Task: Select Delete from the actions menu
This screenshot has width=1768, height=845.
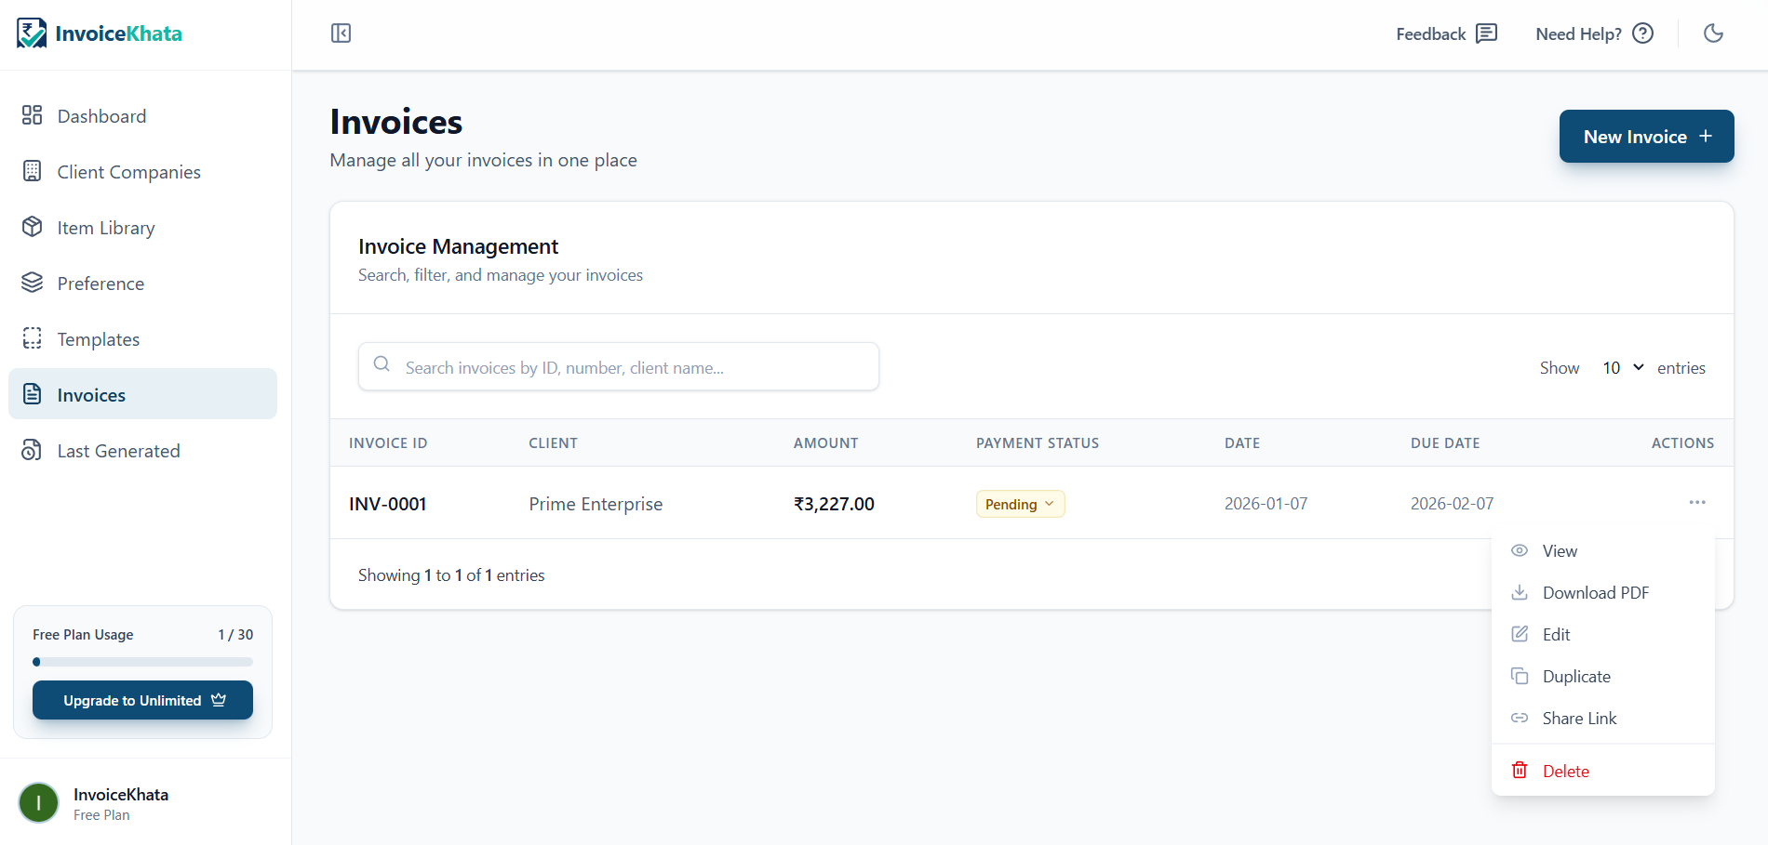Action: click(x=1565, y=770)
